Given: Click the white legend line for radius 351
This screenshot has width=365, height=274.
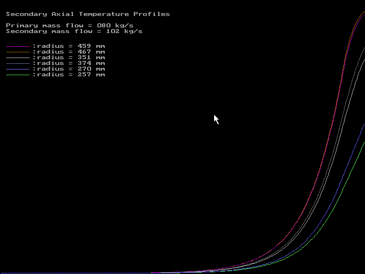Looking at the screenshot, I should click(x=17, y=58).
